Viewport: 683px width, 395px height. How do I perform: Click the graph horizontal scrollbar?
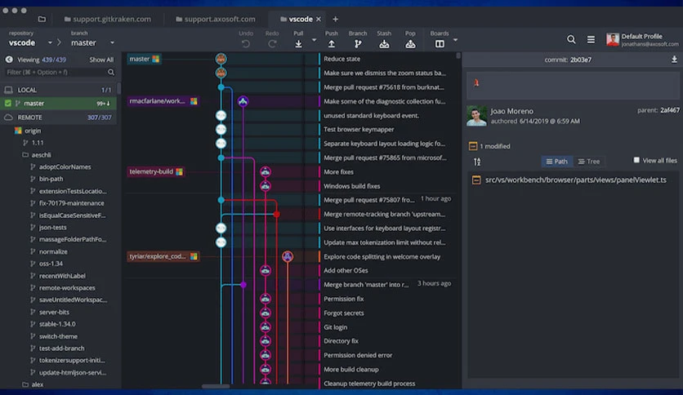[216, 386]
